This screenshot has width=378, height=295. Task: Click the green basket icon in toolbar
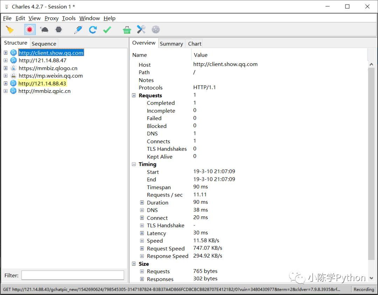[x=127, y=30]
